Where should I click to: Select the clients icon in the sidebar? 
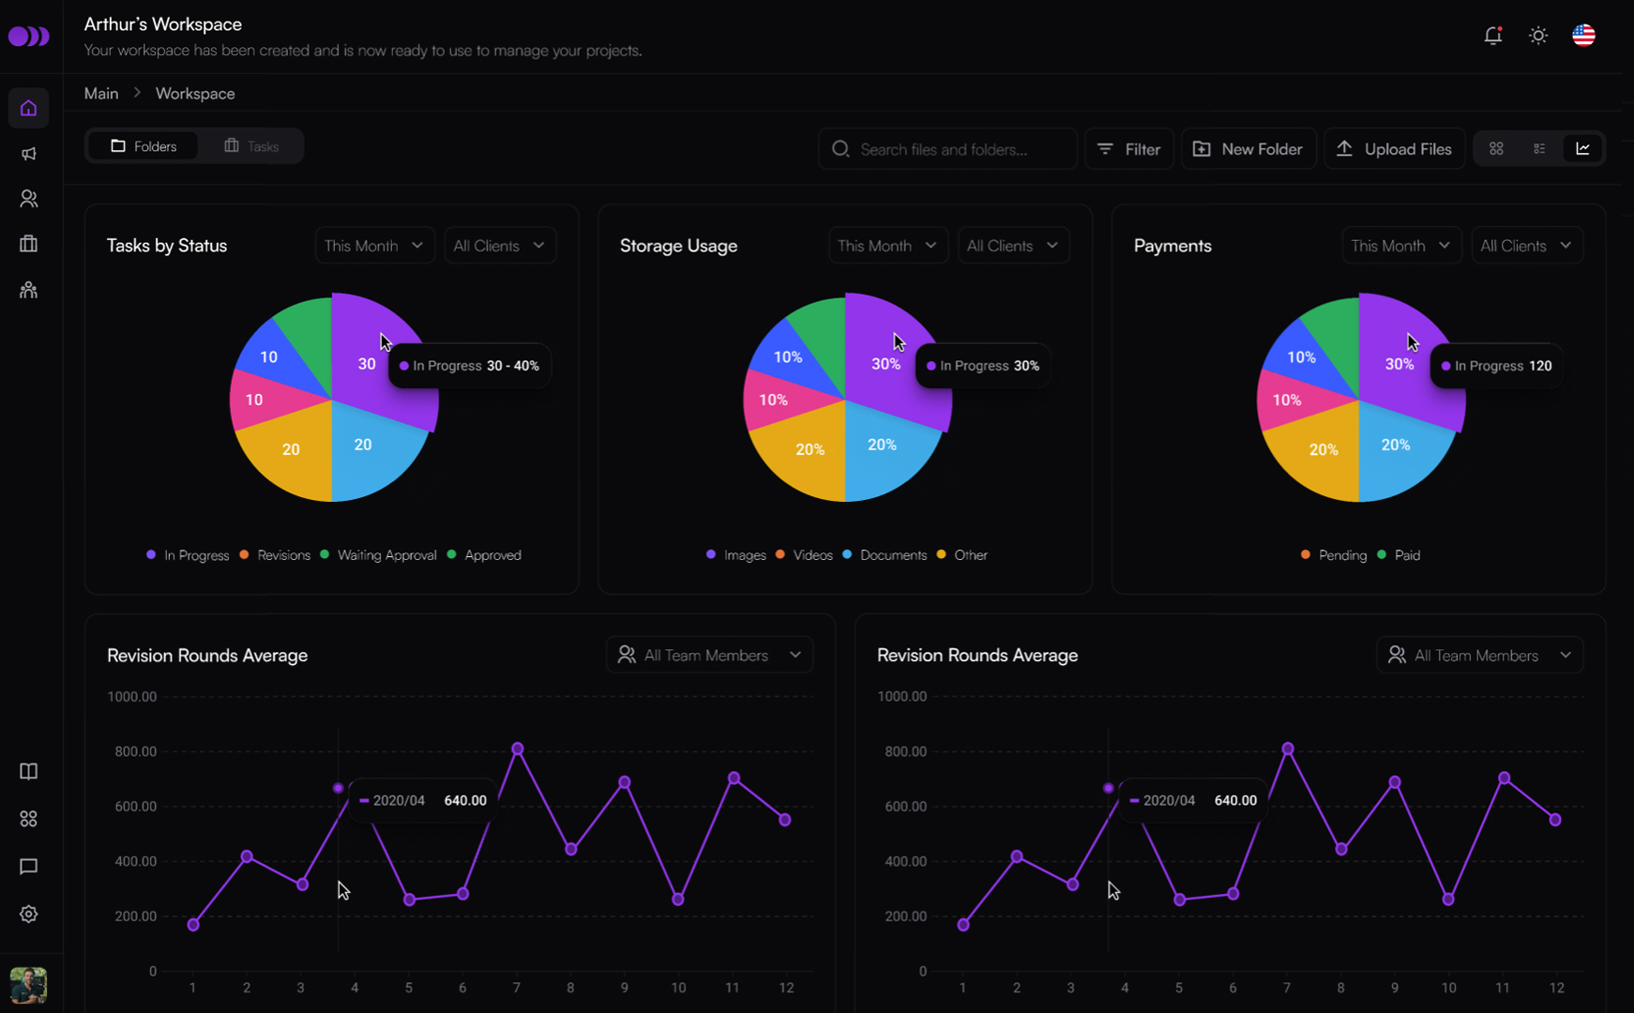28,198
